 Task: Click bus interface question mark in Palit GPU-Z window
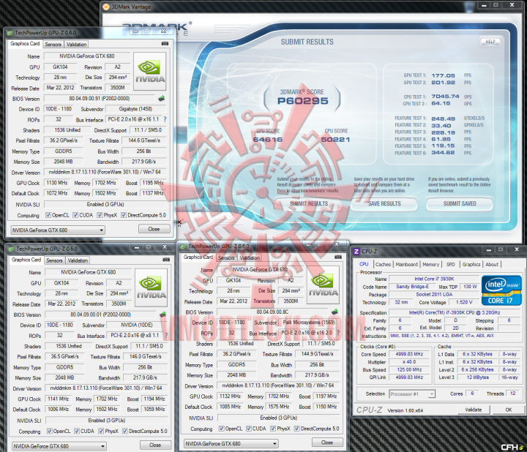tap(338, 333)
